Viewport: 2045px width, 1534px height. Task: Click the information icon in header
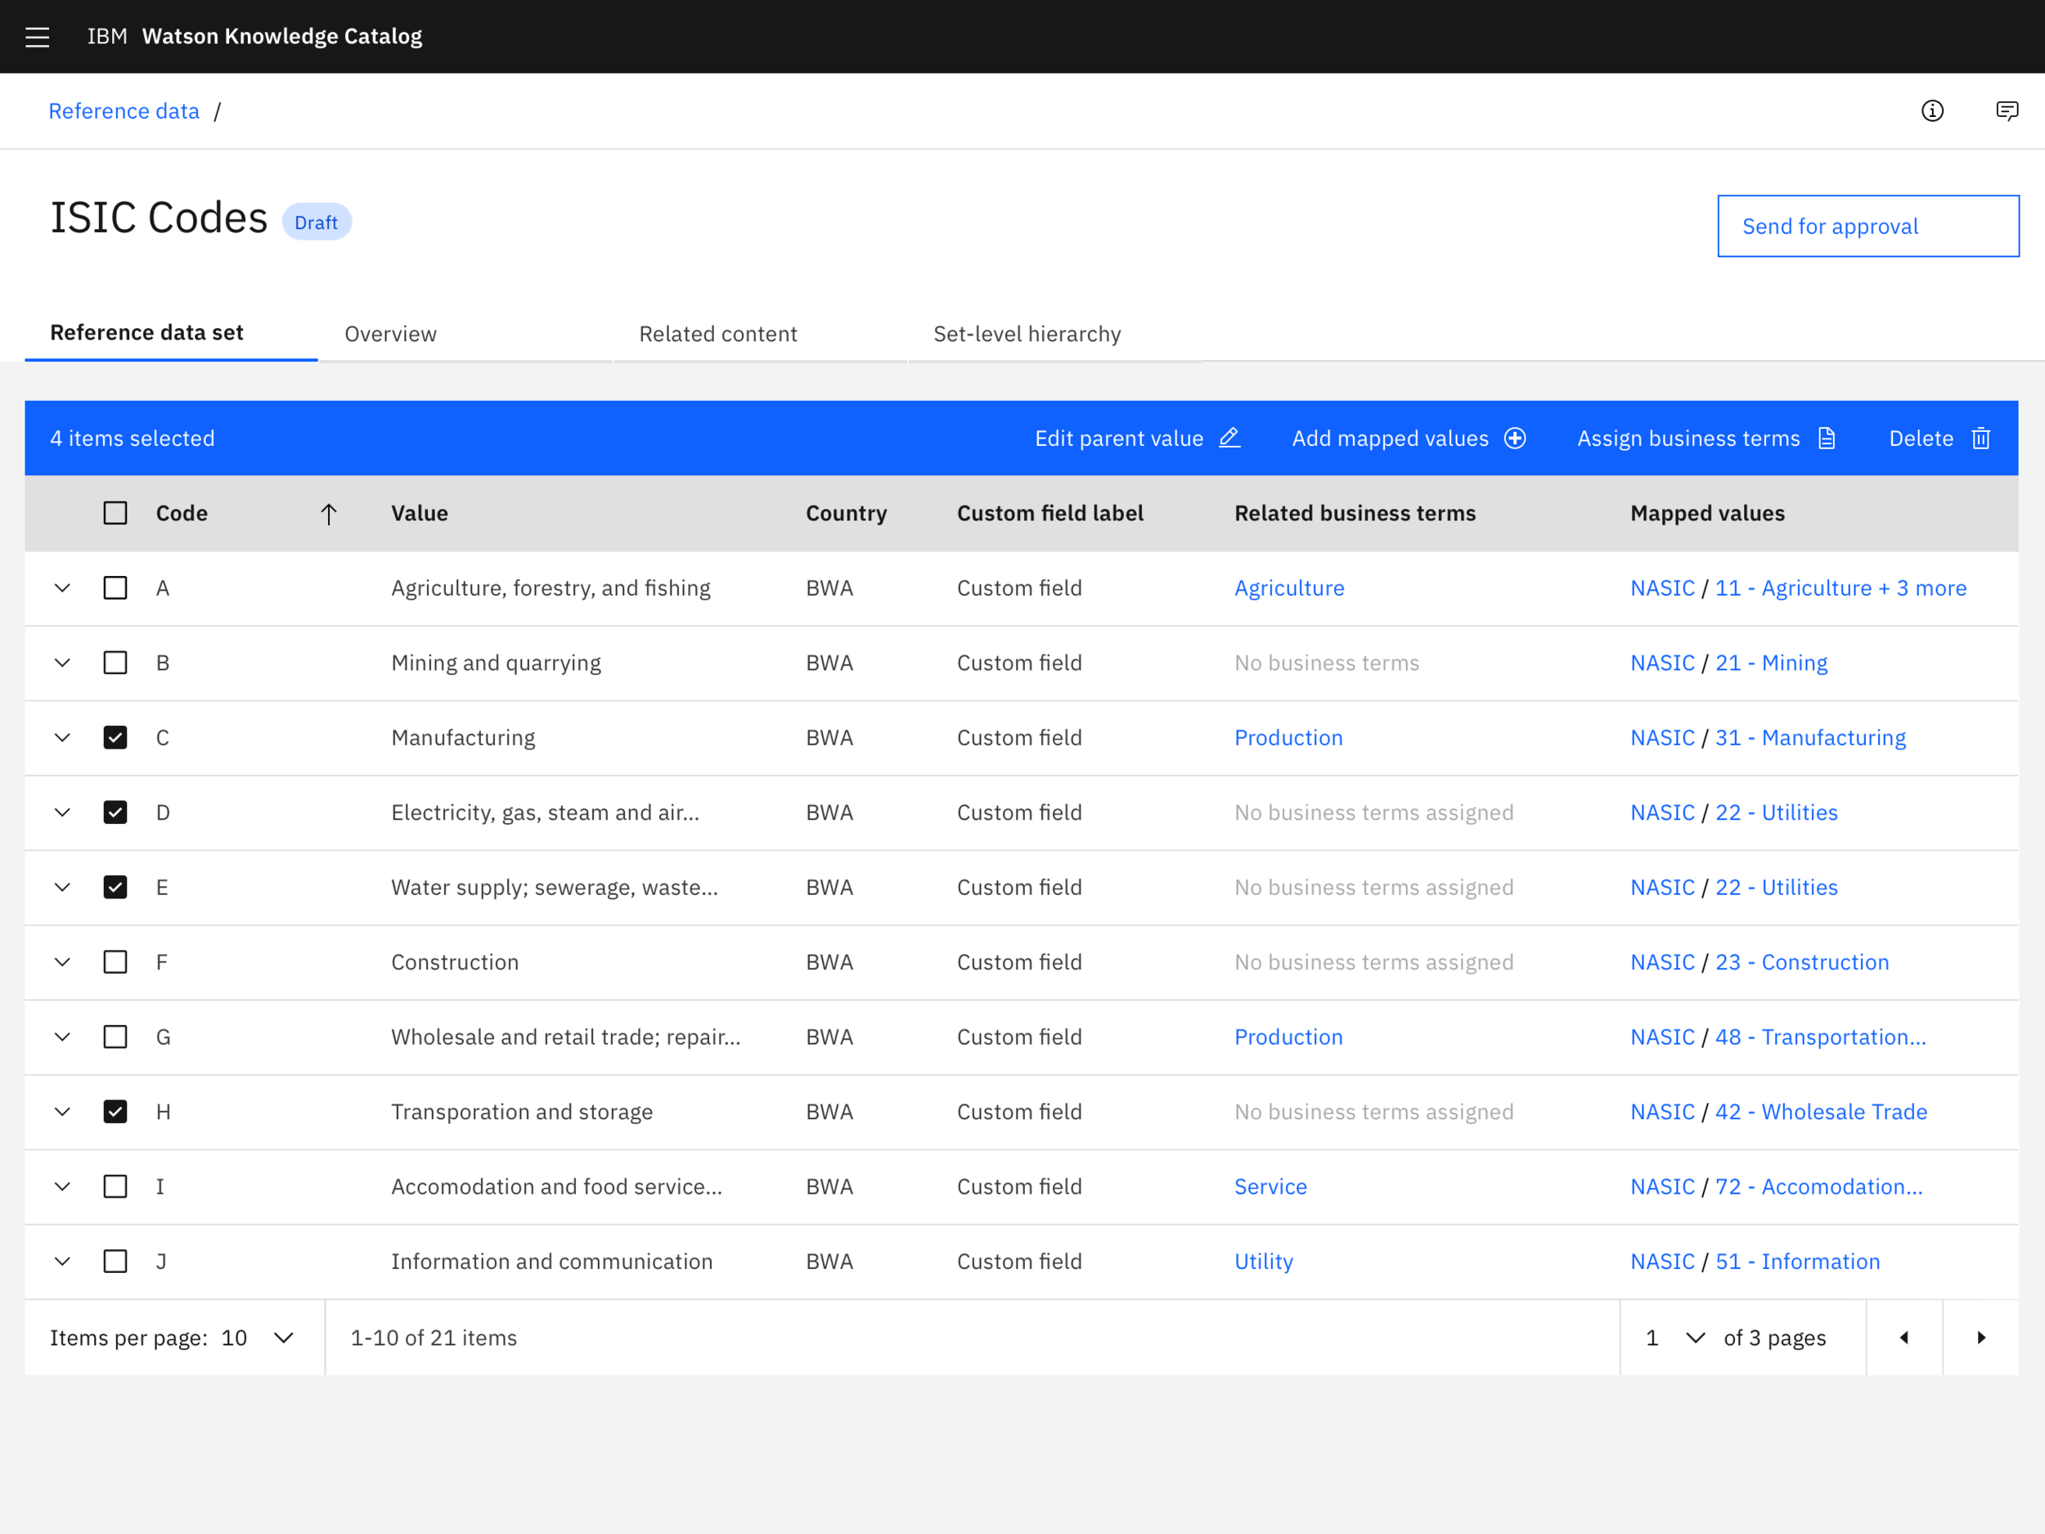pos(1931,111)
